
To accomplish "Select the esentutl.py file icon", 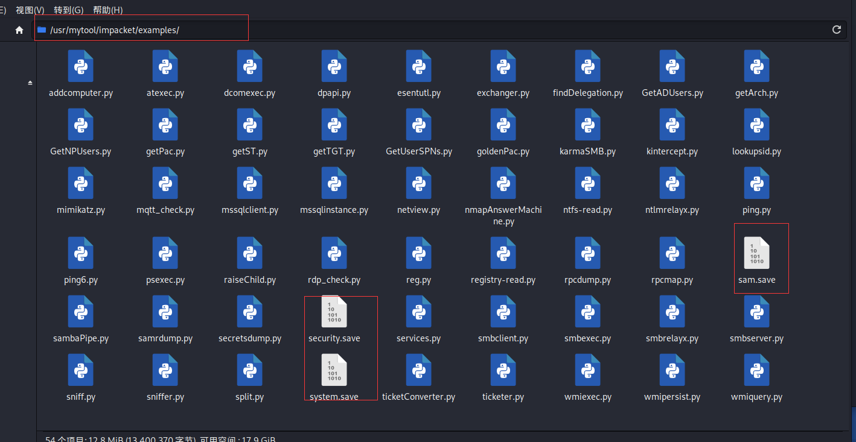I will click(419, 66).
